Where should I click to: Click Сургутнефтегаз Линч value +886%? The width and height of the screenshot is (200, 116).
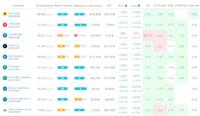click(123, 87)
